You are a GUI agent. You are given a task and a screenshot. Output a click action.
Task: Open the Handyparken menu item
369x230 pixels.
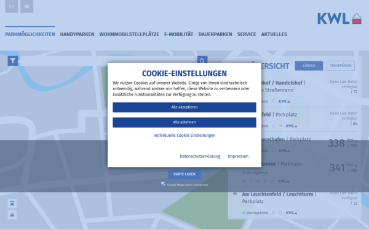tap(77, 34)
